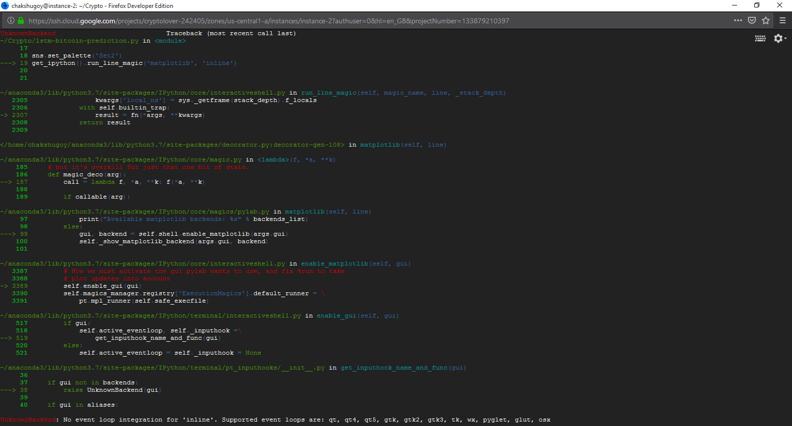
Task: Click the 'get_ipython().run_line_magic' line
Action: [x=134, y=63]
